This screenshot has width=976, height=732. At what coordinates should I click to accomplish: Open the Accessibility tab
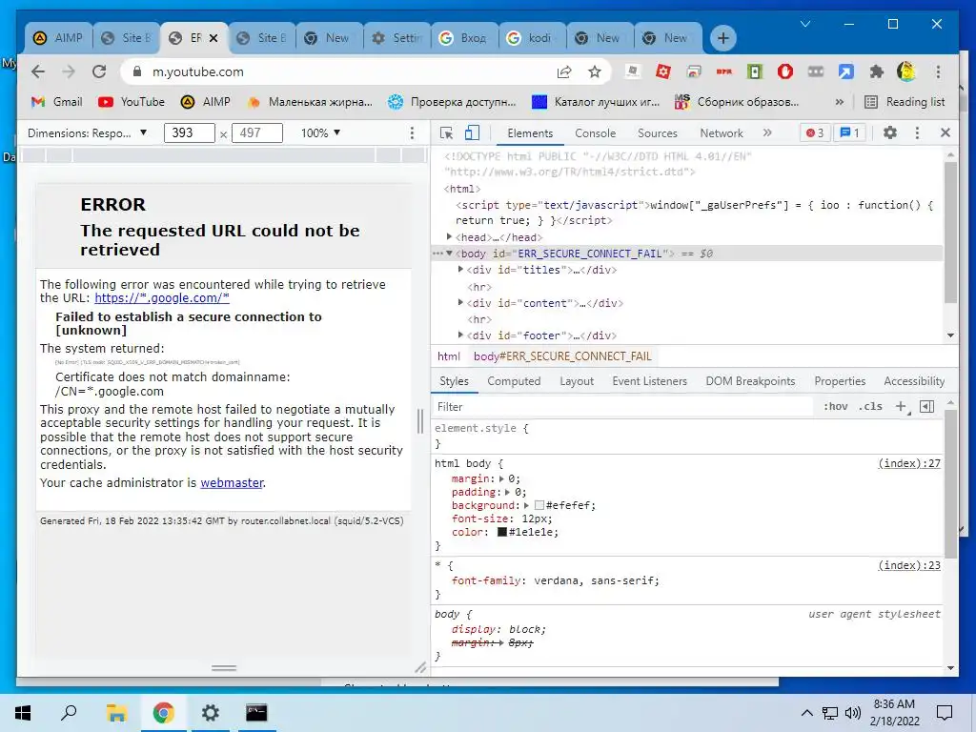[914, 381]
